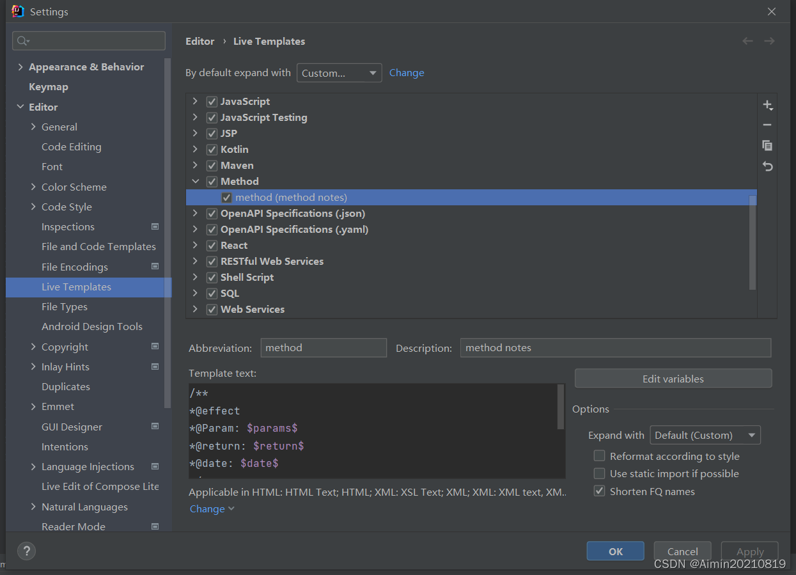
Task: Expand the General settings node
Action: coord(33,127)
